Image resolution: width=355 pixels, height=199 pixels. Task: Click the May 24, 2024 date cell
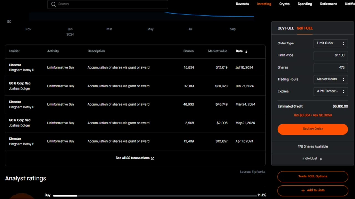click(245, 104)
